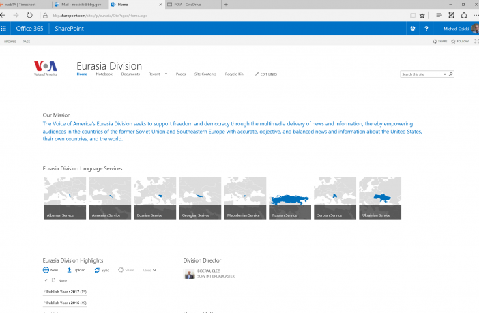Viewport: 479px width, 313px height.
Task: Expand the More menu in Highlights toolbar
Action: [x=149, y=270]
